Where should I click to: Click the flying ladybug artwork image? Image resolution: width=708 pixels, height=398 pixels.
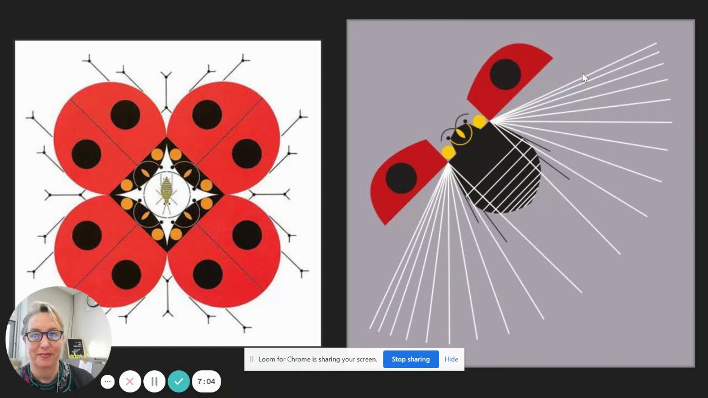[520, 193]
